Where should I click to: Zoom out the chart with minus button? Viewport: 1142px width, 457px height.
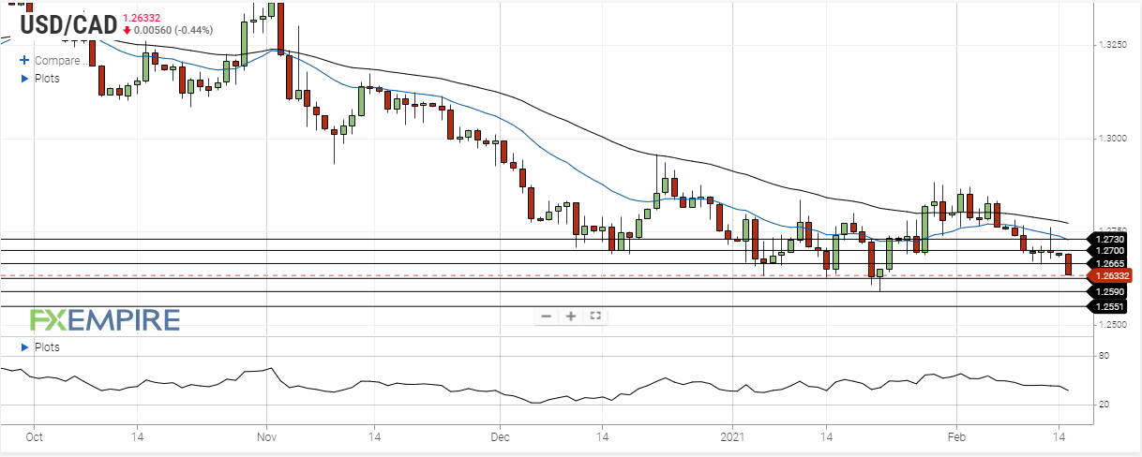547,317
